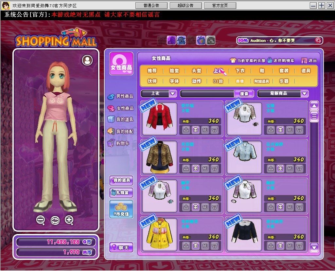Image resolution: width=335 pixels, height=271 pixels.
Task: Click the product search input field
Action: pos(207,94)
